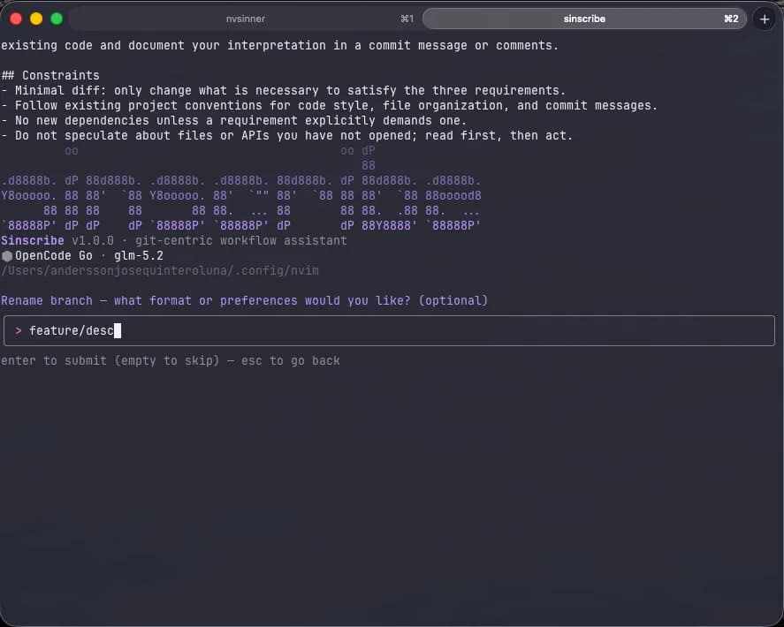Image resolution: width=784 pixels, height=627 pixels.
Task: Switch to the nvsinner tab
Action: [x=245, y=19]
